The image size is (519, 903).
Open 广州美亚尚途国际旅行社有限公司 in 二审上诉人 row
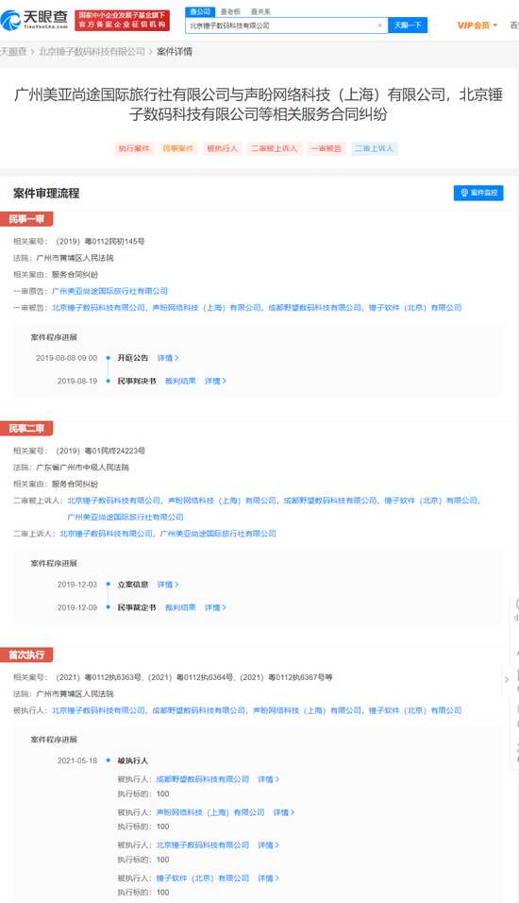tap(218, 534)
